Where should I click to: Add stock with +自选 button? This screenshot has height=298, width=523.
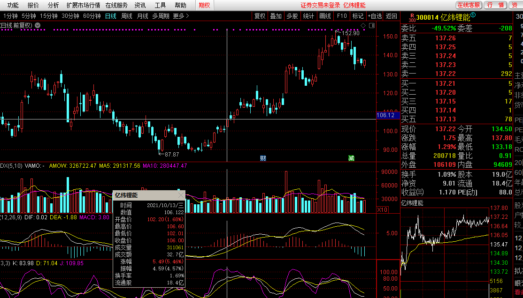[x=375, y=16]
